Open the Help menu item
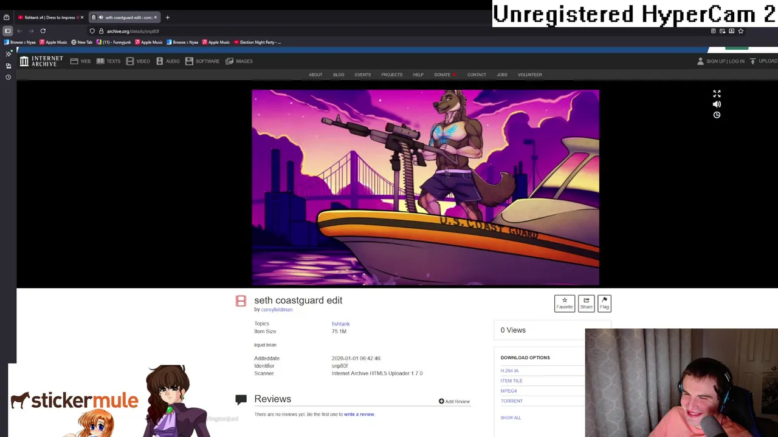778x437 pixels. point(418,75)
